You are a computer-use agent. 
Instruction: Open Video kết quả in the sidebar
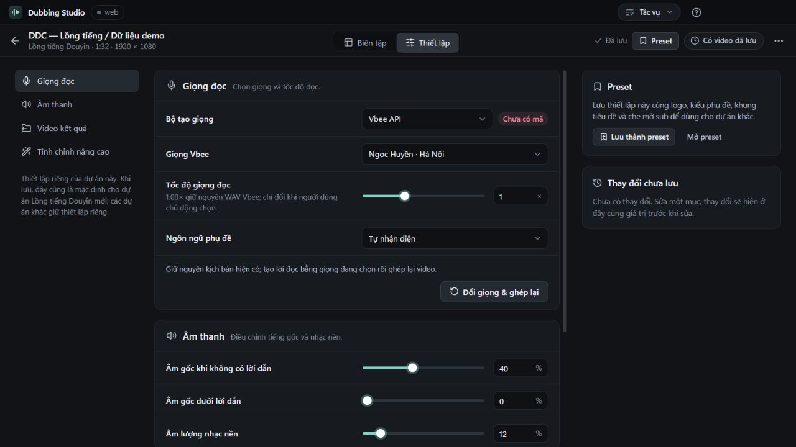(x=77, y=128)
